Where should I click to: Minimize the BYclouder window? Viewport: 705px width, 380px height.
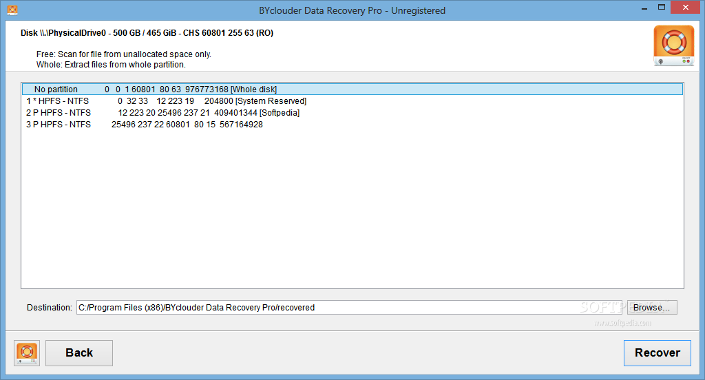[644, 8]
